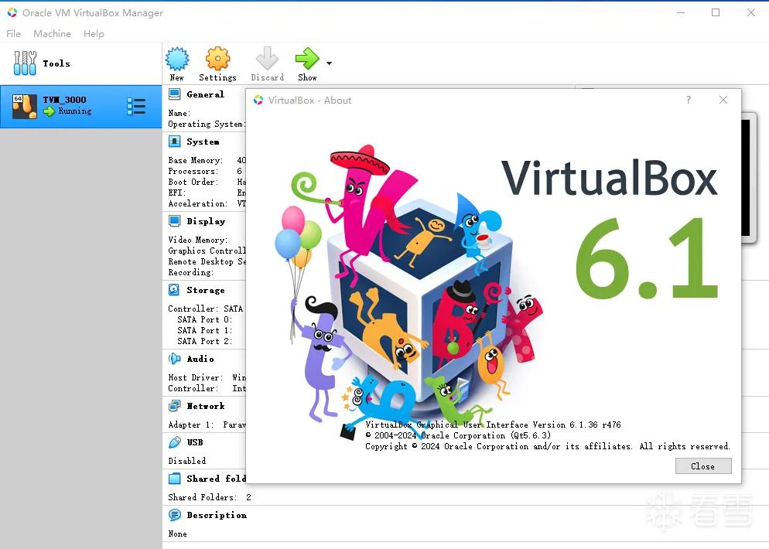Click the System section chip icon
769x549 pixels.
(174, 142)
